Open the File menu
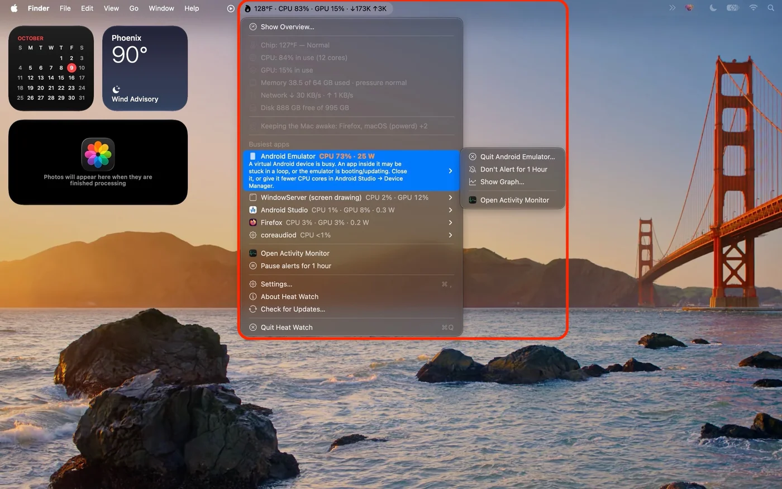Screen dimensions: 782x489 click(65, 8)
